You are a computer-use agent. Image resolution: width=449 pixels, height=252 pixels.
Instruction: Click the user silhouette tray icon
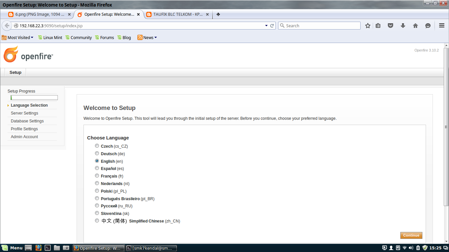coord(391,248)
